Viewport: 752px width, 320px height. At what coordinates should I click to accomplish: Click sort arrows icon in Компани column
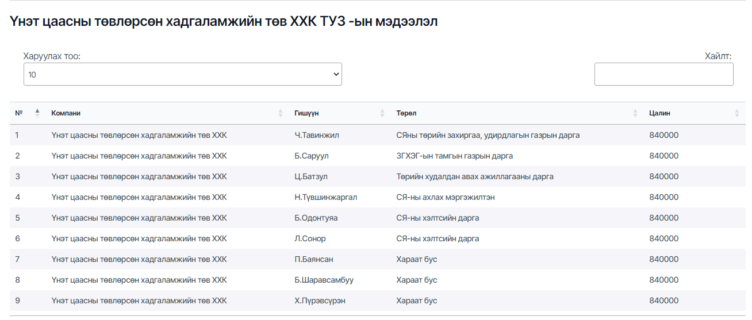(x=281, y=113)
